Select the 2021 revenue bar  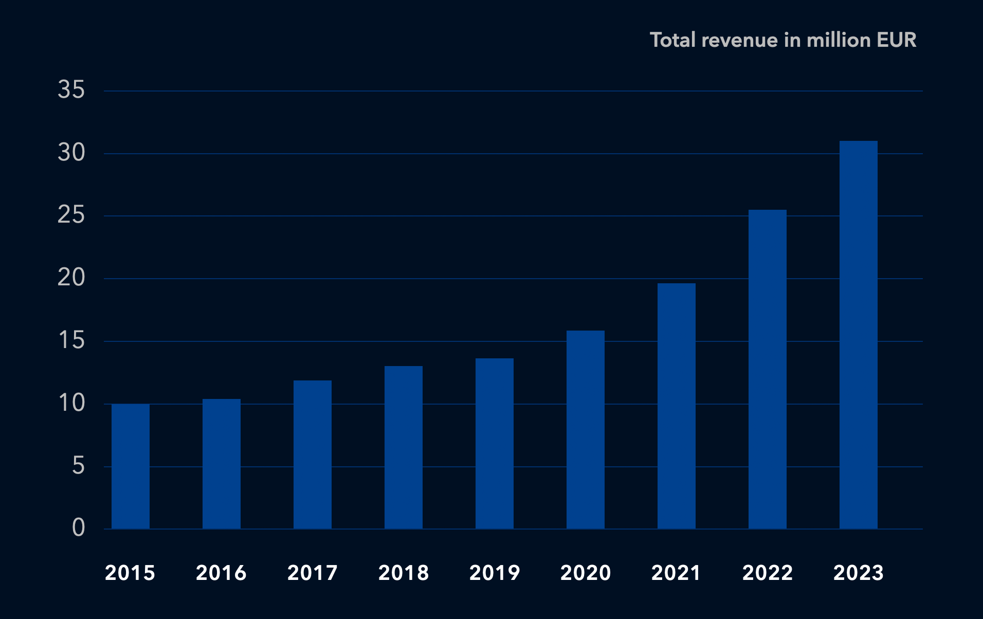[x=677, y=406]
